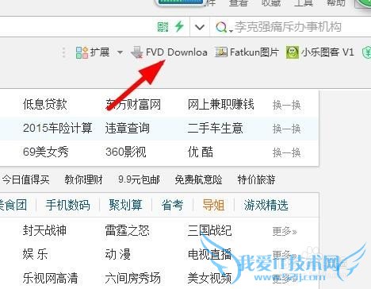This screenshot has width=371, height=289.
Task: Expand the 扩展 dropdown arrow
Action: point(120,52)
